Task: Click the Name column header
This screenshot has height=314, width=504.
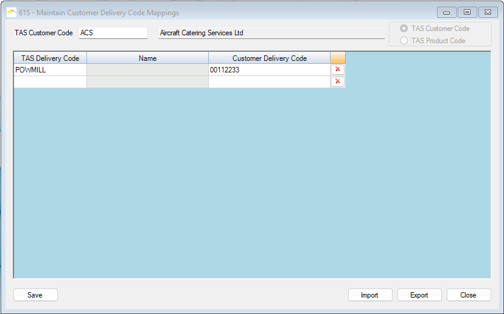Action: pyautogui.click(x=147, y=58)
